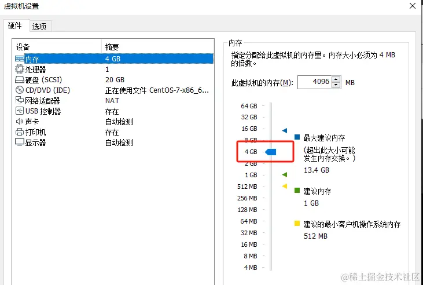
Task: Click the hard disk icon beside 硬盘 (SCSI)
Action: (x=20, y=80)
